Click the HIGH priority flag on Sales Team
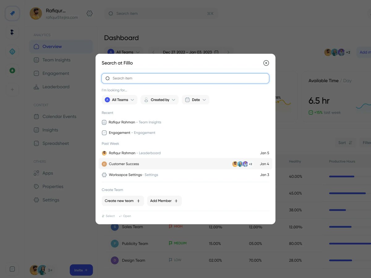Viewport: 371px width, 278px height. (176, 226)
